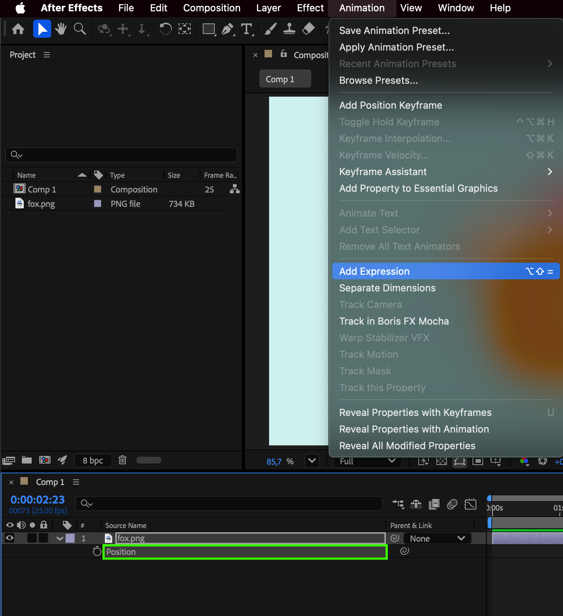Image resolution: width=563 pixels, height=616 pixels.
Task: Click Interpret Footage icon in Project panel
Action: point(9,460)
